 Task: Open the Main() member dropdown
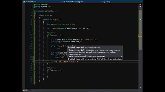[141, 2]
